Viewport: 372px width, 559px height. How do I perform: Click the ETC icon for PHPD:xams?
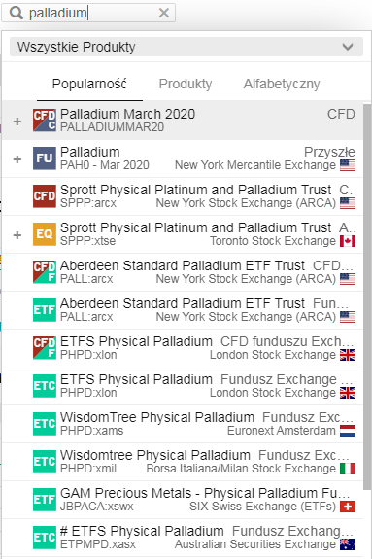point(45,424)
